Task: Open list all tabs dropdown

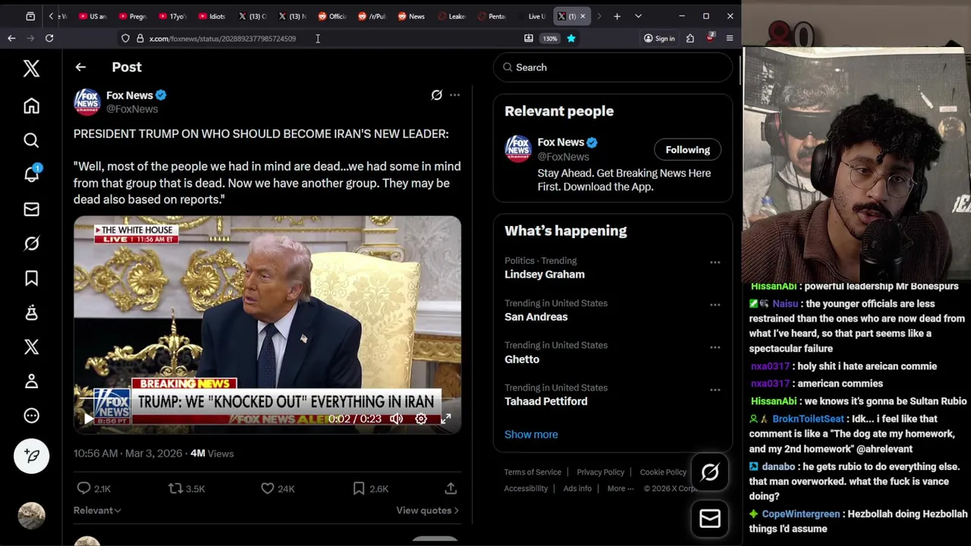Action: coord(638,16)
